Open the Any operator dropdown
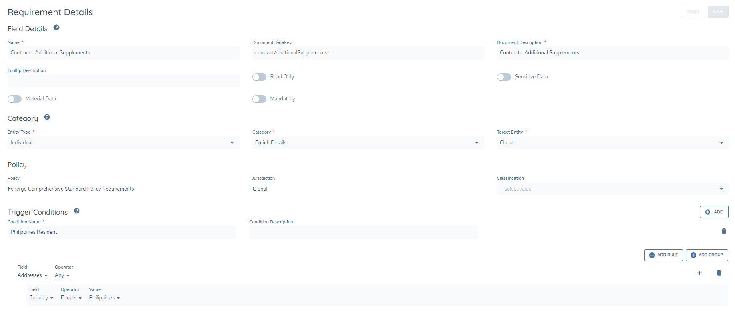The height and width of the screenshot is (315, 735). 62,275
